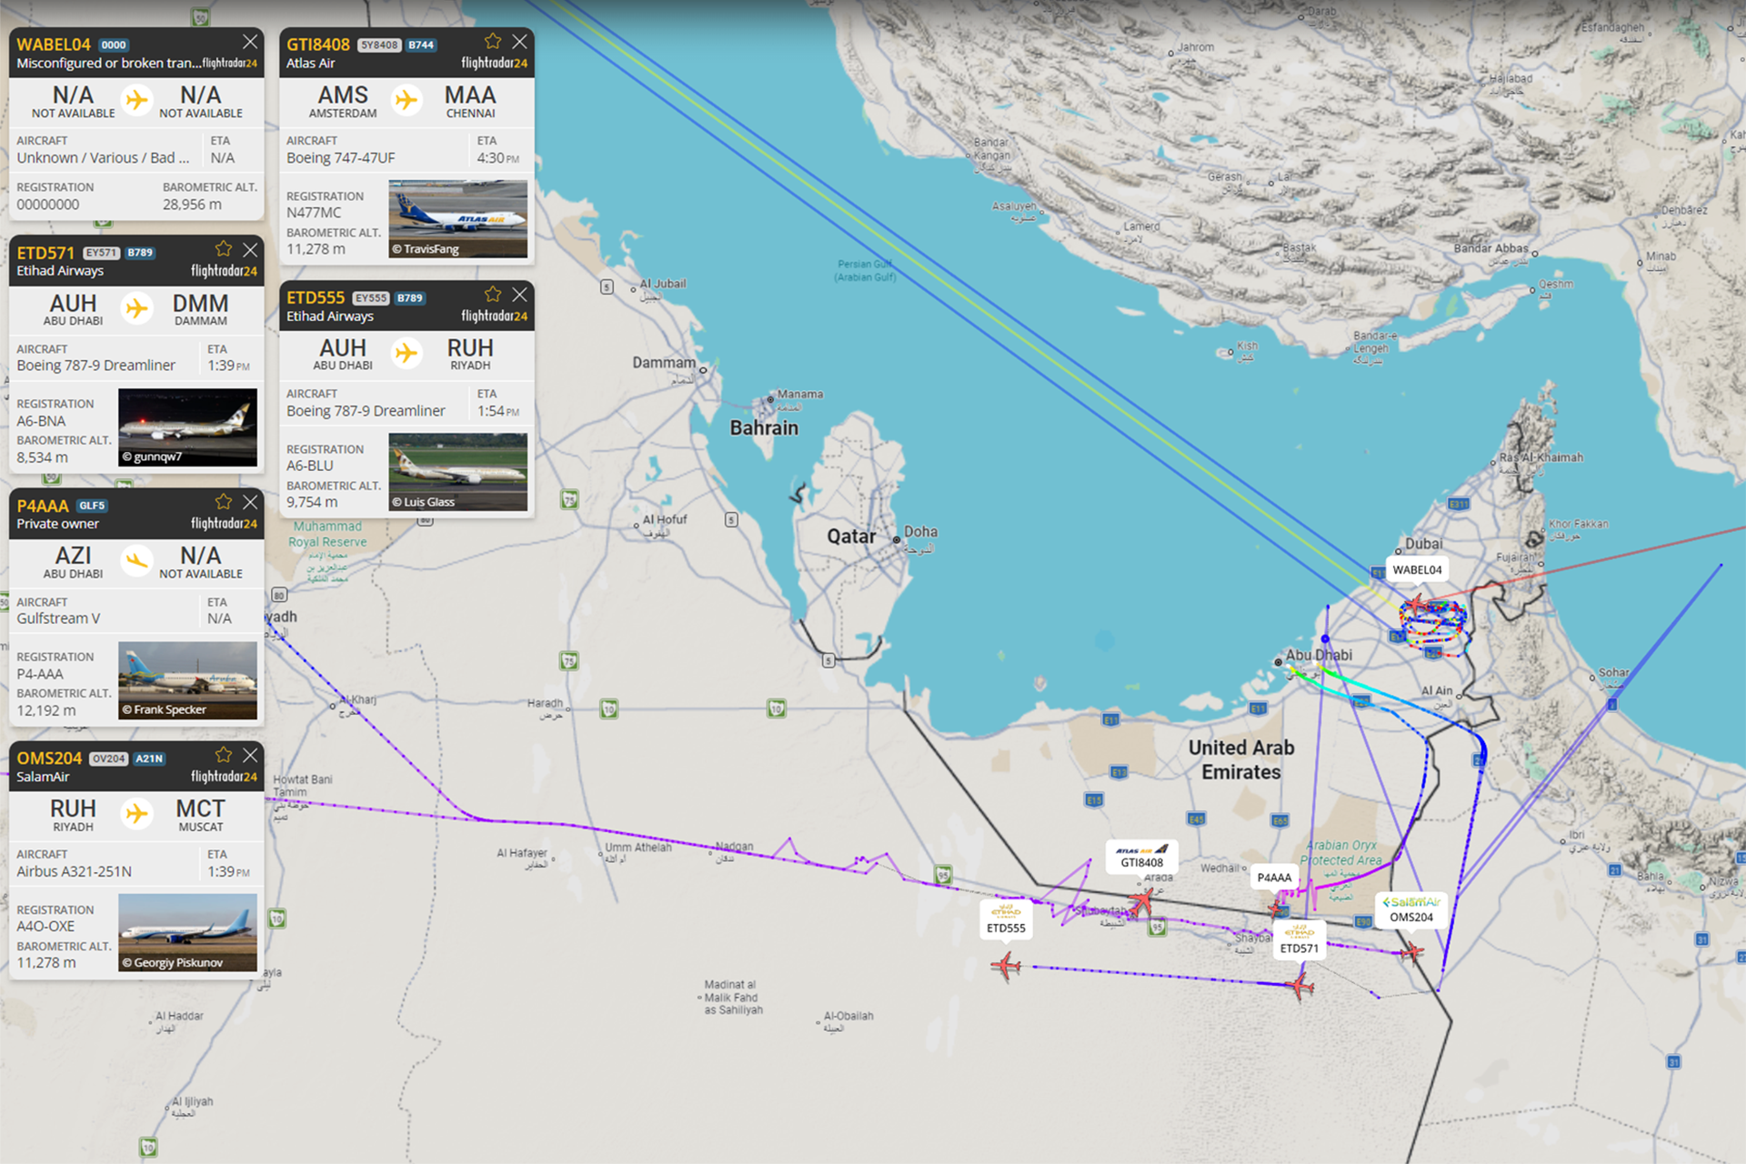1746x1164 pixels.
Task: Click the GTI8408 aircraft icon on the map
Action: pyautogui.click(x=1141, y=902)
